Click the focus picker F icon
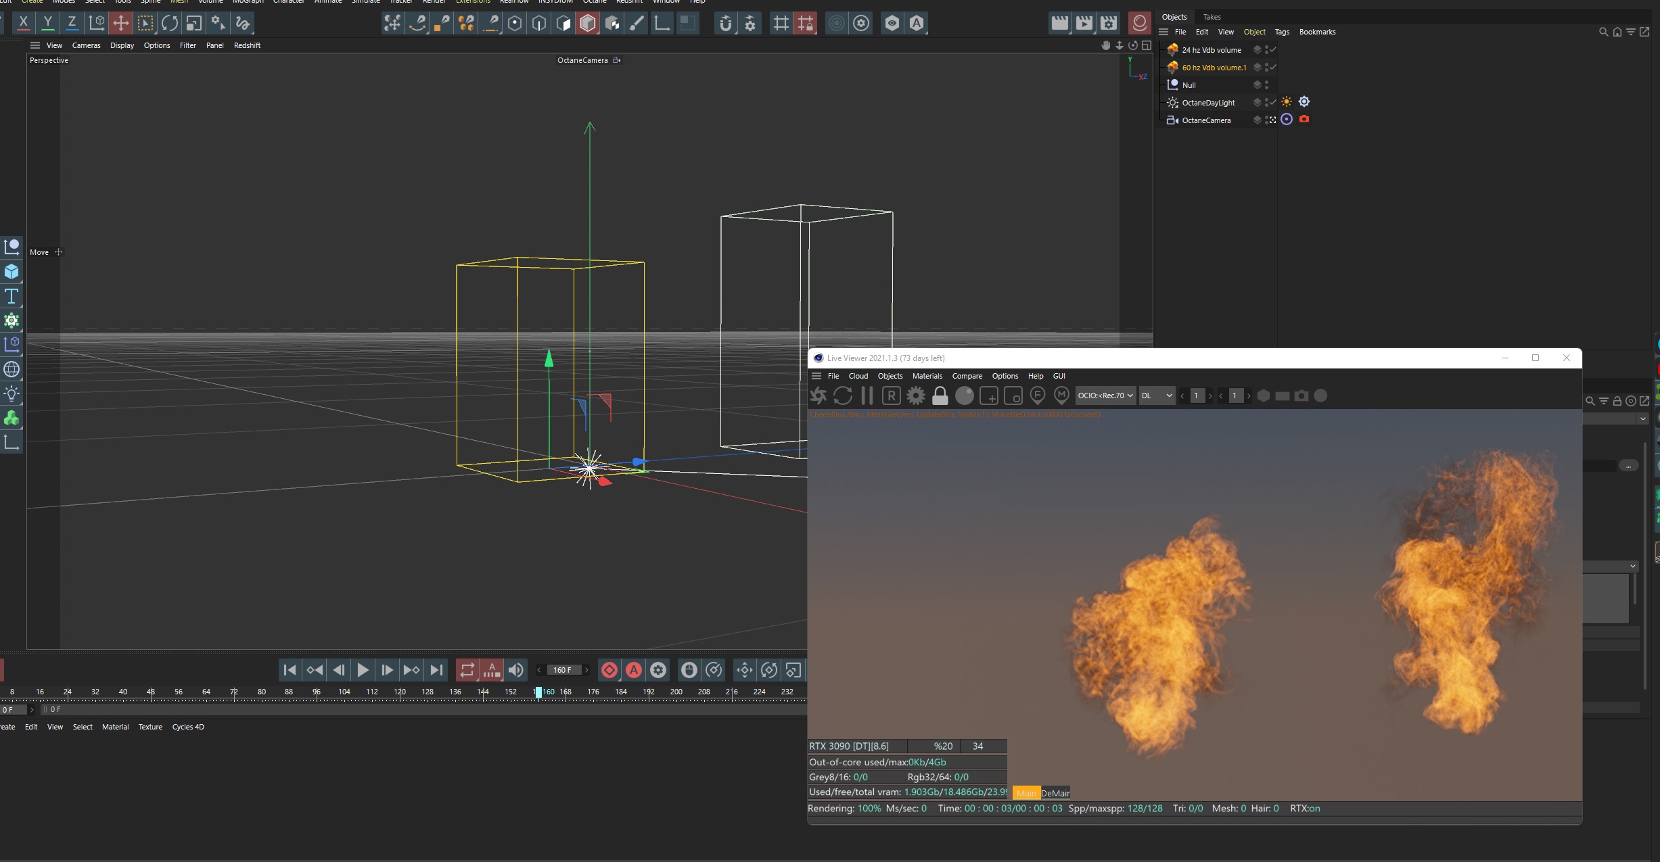1660x862 pixels. pyautogui.click(x=1037, y=396)
